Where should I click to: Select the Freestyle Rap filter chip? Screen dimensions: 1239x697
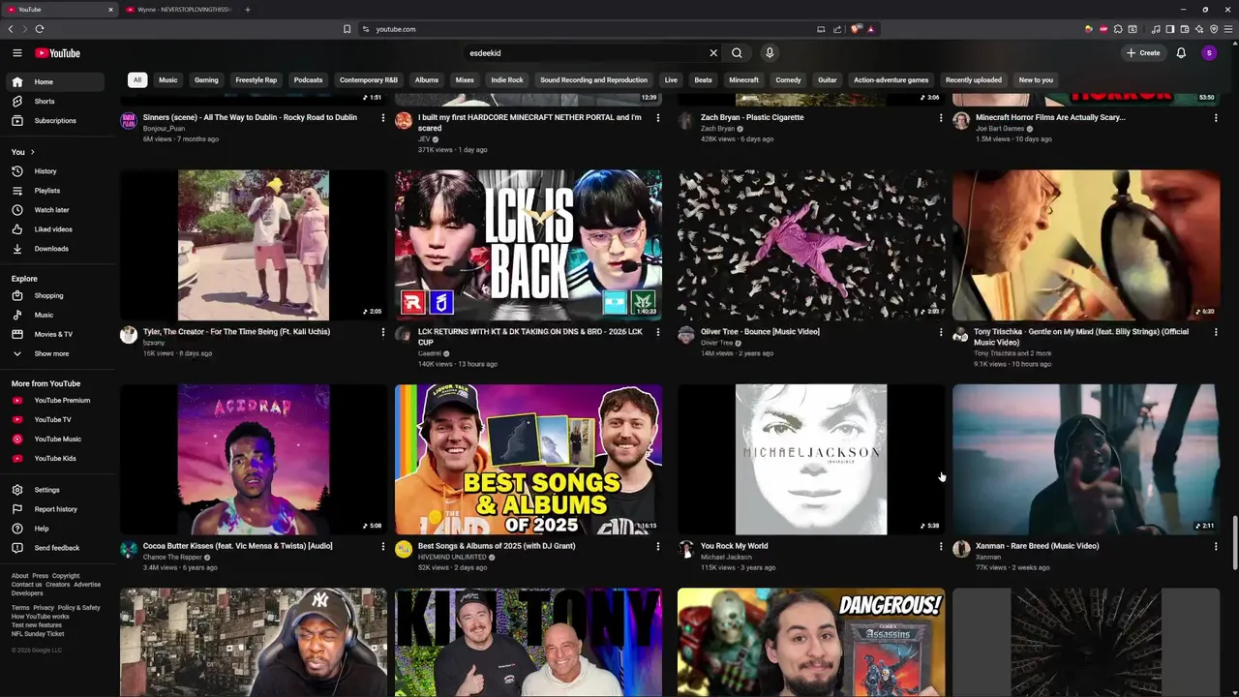256,80
